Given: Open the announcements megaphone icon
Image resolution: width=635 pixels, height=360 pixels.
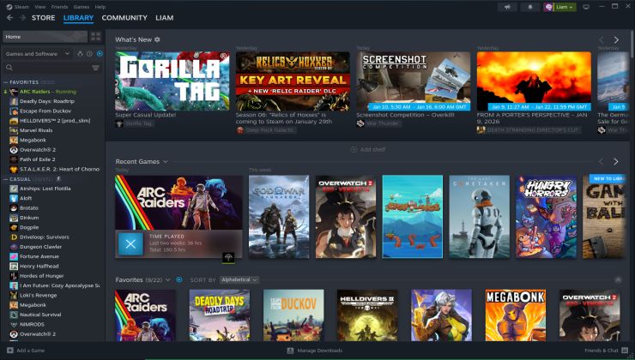Looking at the screenshot, I should tap(507, 7).
